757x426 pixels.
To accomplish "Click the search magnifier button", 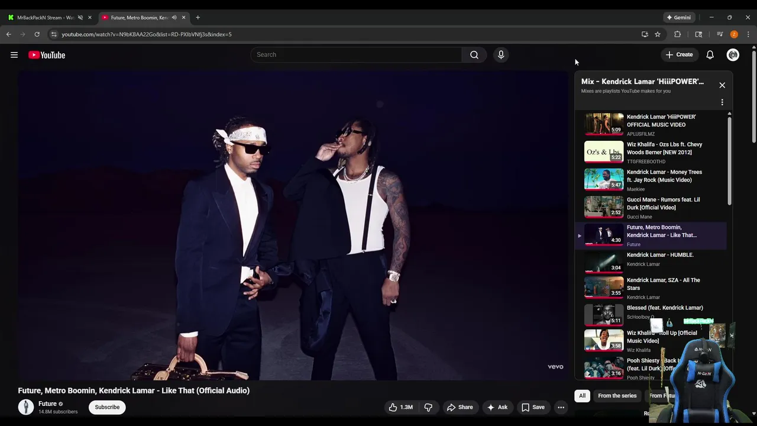I will [474, 54].
